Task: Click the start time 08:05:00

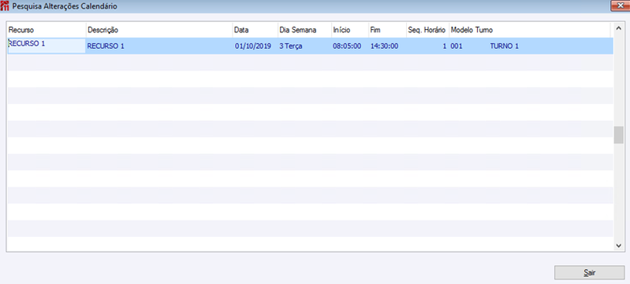Action: [x=347, y=46]
